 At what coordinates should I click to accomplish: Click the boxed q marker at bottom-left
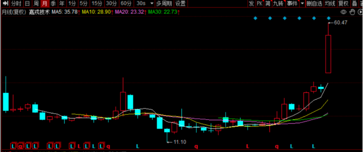21,146
